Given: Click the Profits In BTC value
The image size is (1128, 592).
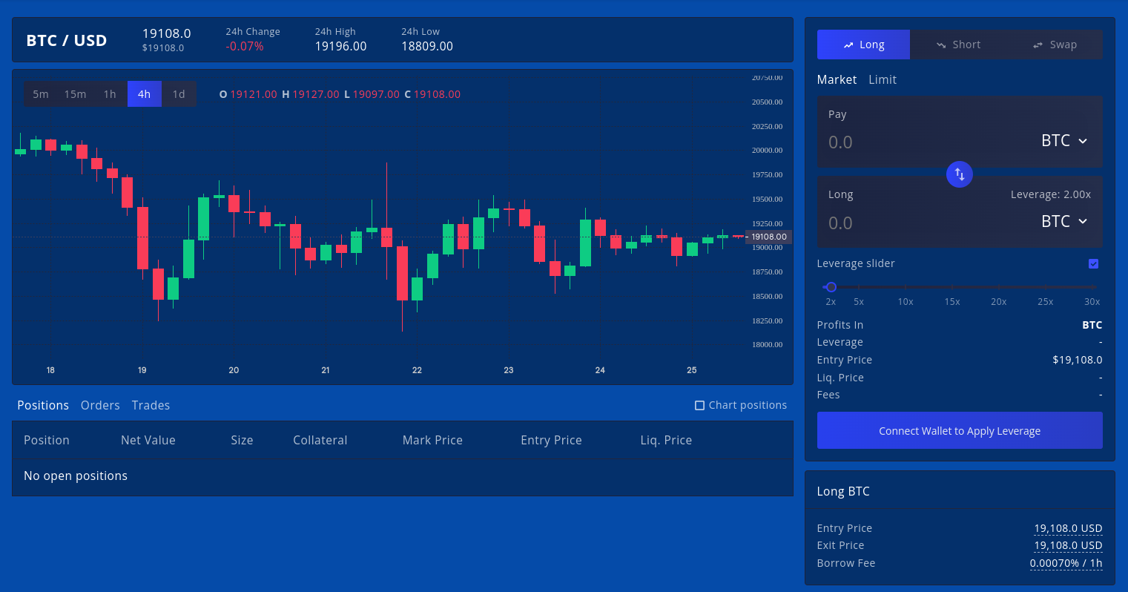Looking at the screenshot, I should tap(1092, 325).
